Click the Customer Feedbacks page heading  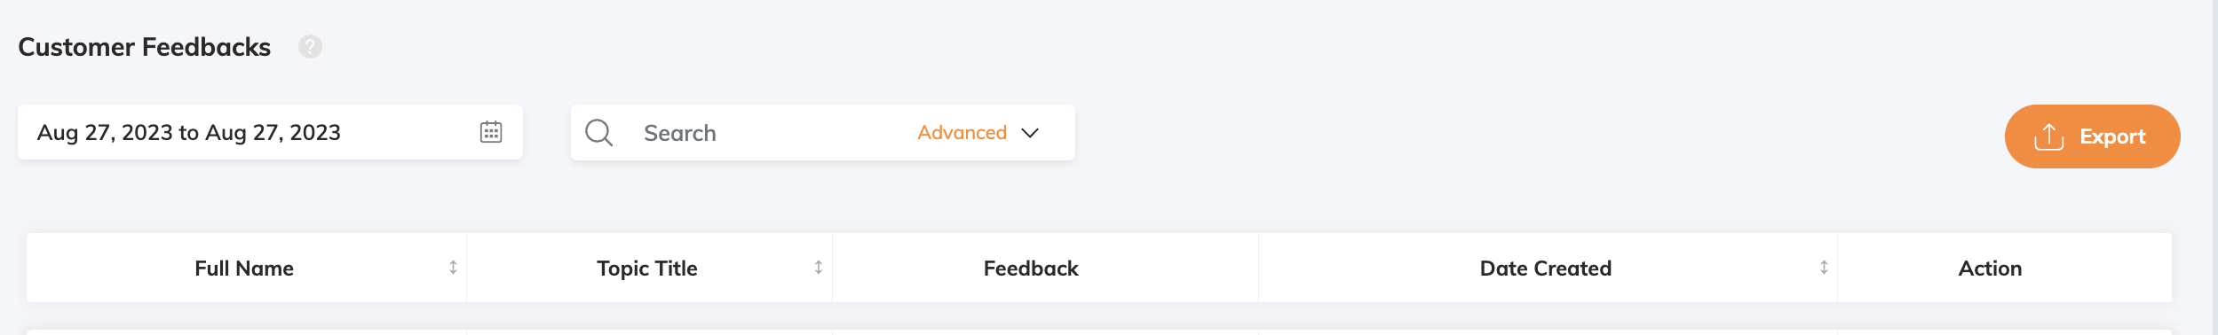coord(145,47)
